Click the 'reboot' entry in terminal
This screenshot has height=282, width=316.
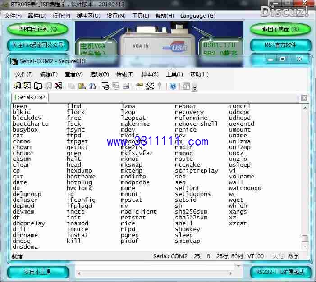click(x=185, y=106)
